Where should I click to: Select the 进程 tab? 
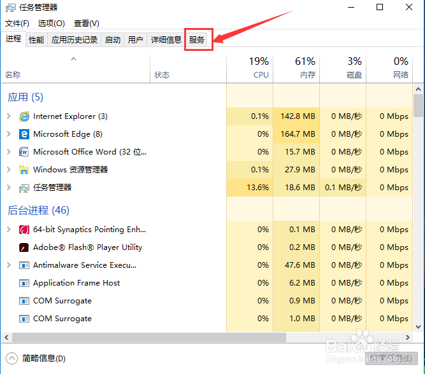coord(13,39)
